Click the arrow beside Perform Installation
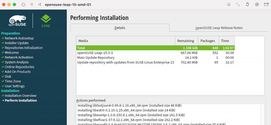This screenshot has width=271, height=125. click(x=3, y=100)
